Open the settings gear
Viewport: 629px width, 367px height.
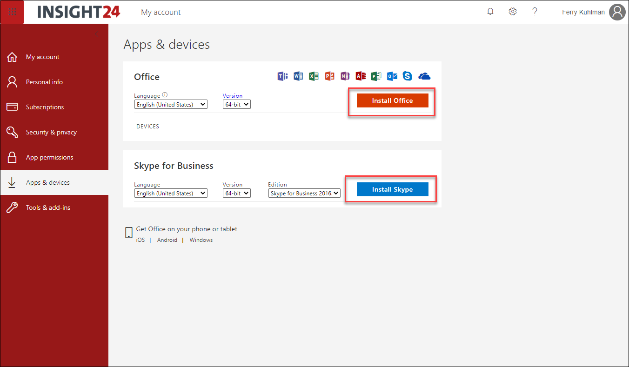pyautogui.click(x=513, y=12)
